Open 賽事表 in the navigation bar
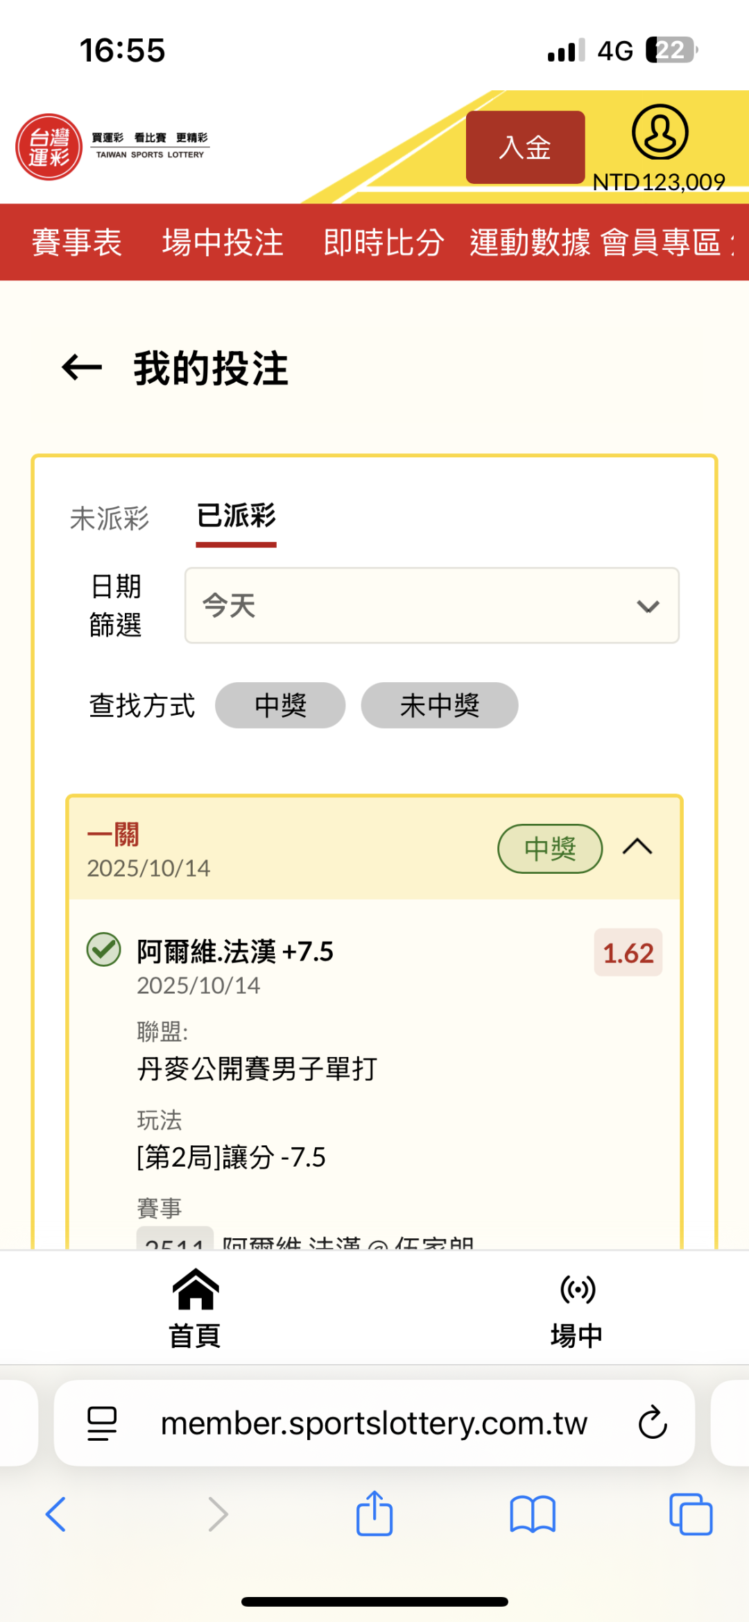 [x=77, y=242]
